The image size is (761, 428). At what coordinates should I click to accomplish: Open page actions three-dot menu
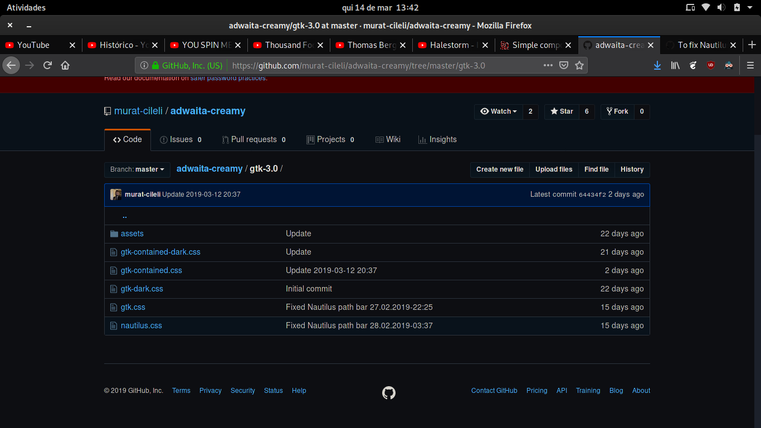pyautogui.click(x=548, y=65)
